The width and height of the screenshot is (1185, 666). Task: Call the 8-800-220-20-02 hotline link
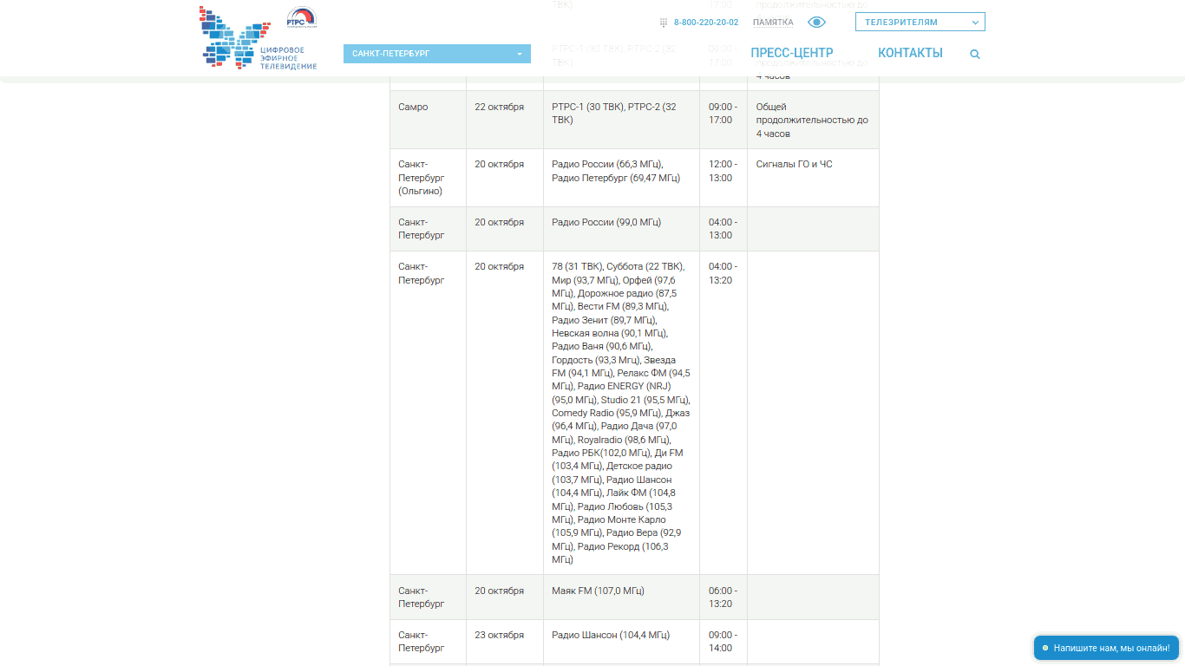click(706, 23)
